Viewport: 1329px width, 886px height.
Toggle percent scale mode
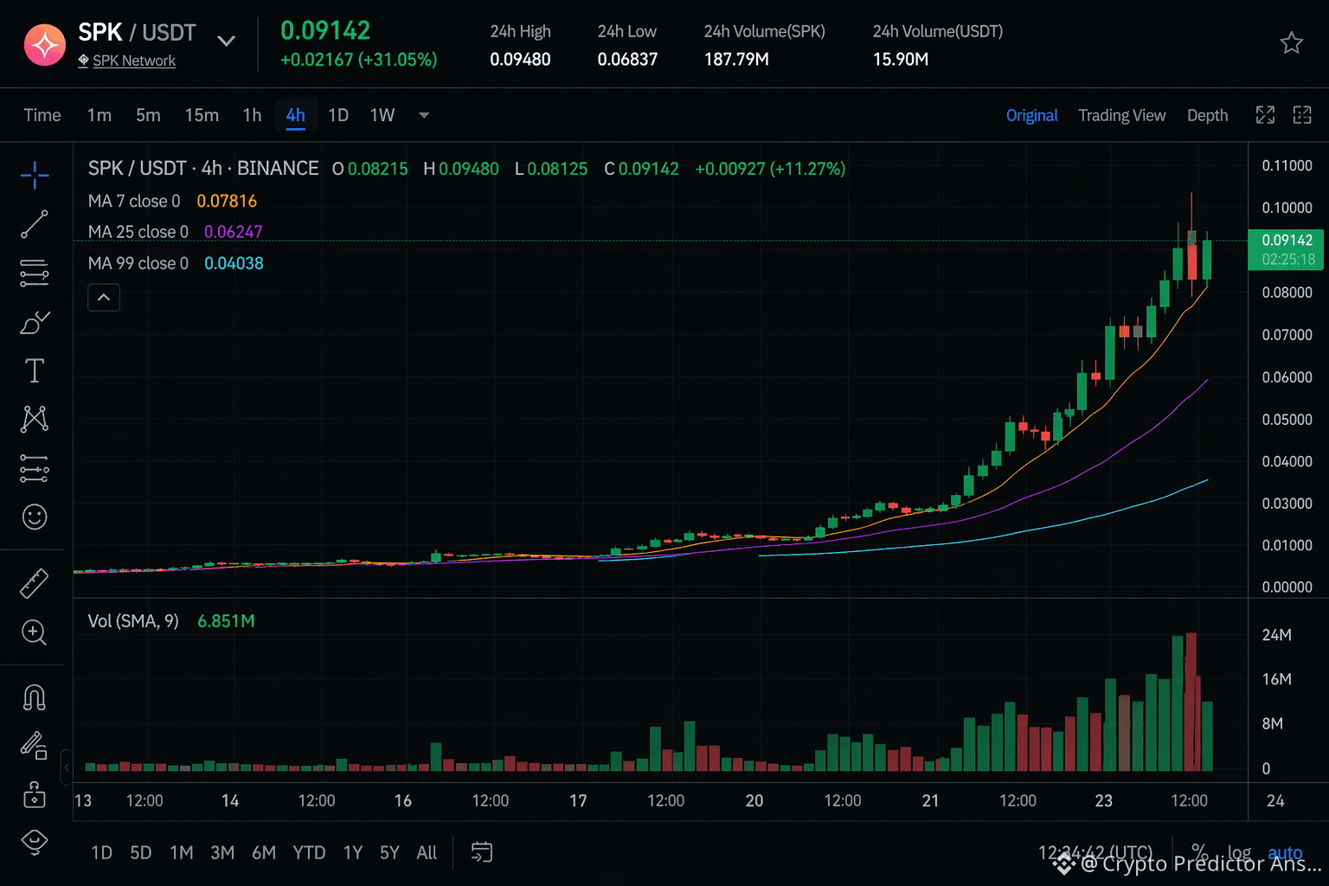[x=1199, y=851]
